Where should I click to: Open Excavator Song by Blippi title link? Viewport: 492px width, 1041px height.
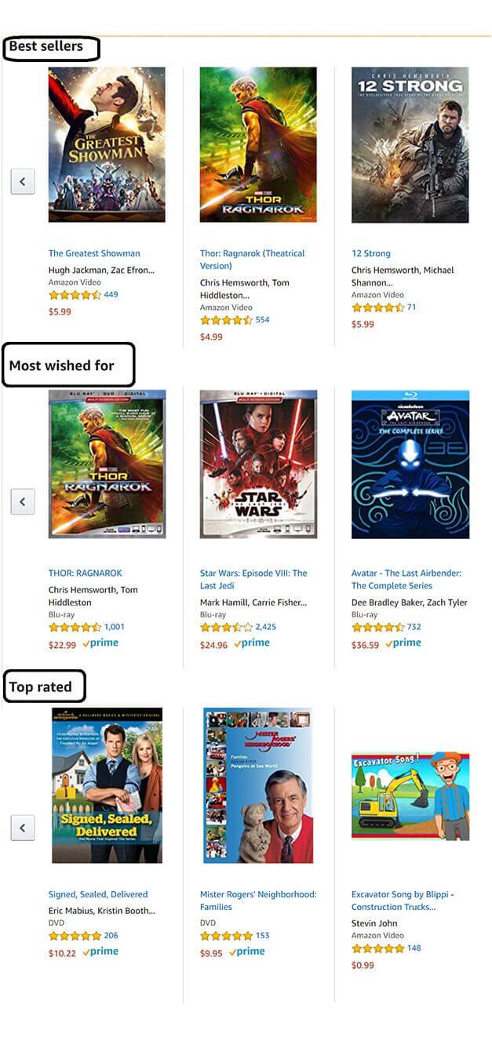click(403, 901)
